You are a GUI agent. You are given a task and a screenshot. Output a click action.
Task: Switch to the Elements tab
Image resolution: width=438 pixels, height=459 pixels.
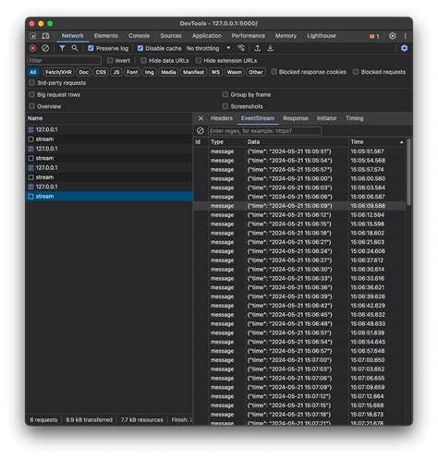(105, 36)
